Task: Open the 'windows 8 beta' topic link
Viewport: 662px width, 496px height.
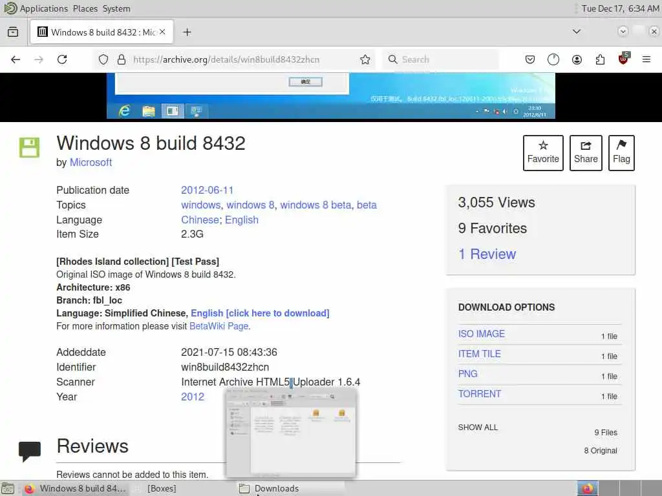Action: (315, 205)
